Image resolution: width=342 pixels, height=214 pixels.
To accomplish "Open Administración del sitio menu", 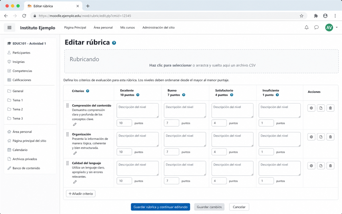I will (x=158, y=28).
